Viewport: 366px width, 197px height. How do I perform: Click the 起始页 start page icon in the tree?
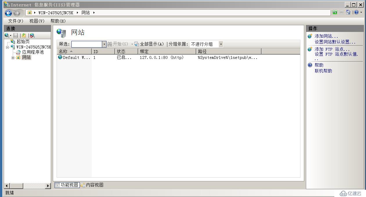(13, 42)
